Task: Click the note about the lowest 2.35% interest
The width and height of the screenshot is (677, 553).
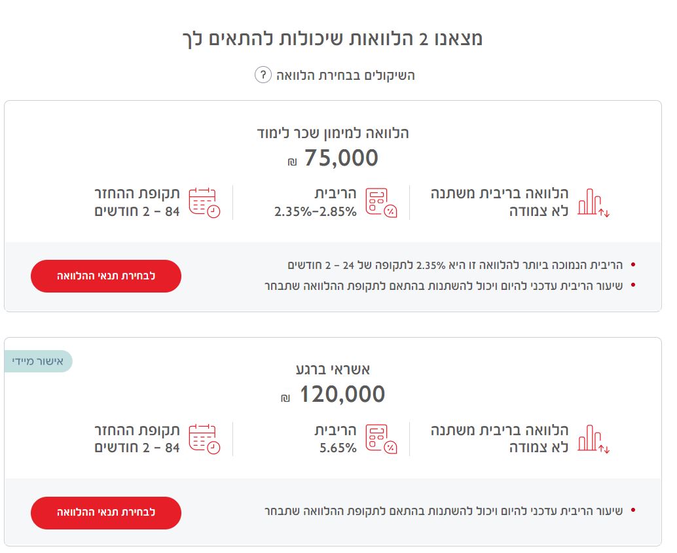Action: [x=456, y=266]
